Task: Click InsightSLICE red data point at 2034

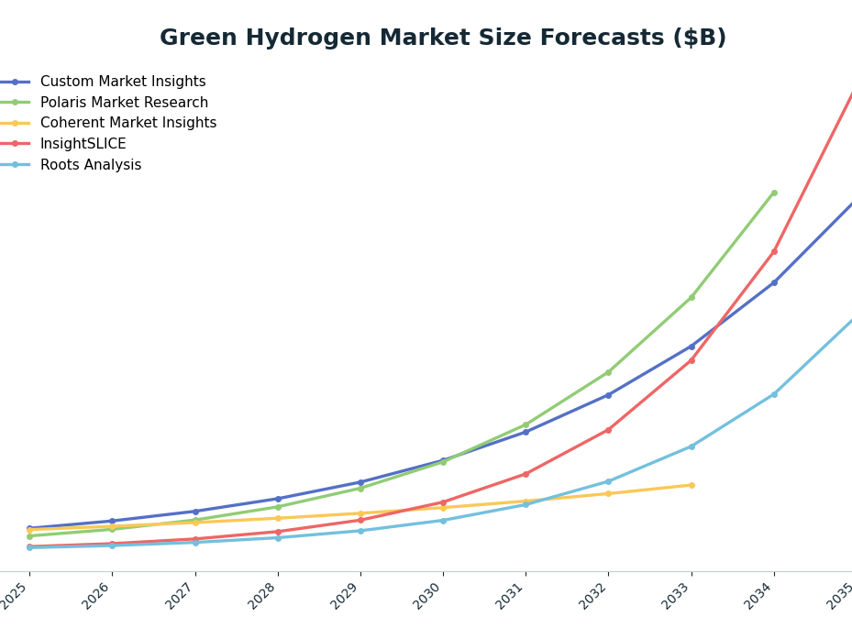Action: click(x=774, y=251)
